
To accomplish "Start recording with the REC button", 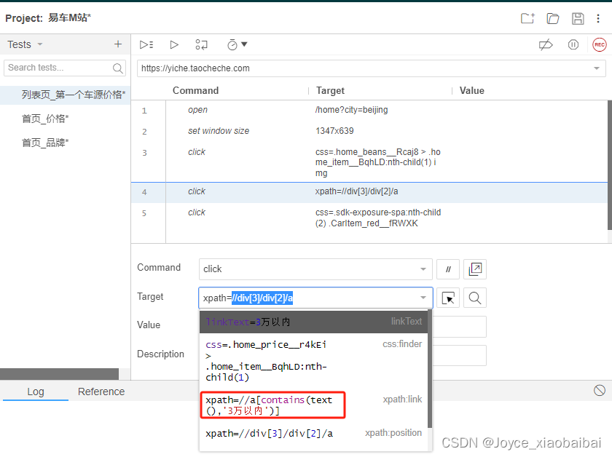I will click(x=600, y=44).
